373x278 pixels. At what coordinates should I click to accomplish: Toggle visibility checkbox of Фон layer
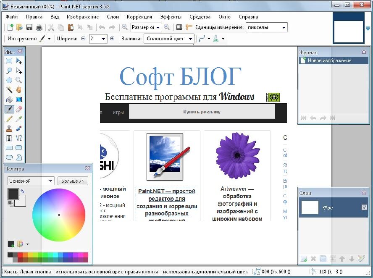click(x=364, y=207)
